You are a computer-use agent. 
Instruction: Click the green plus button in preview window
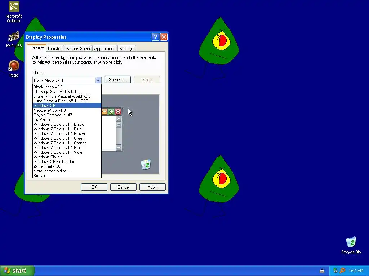pos(111,112)
